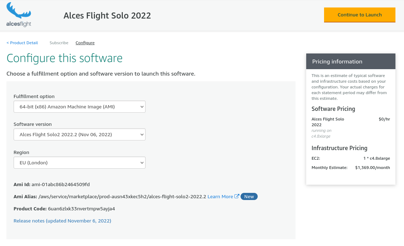Select the Configure tab
The height and width of the screenshot is (246, 404).
(85, 43)
